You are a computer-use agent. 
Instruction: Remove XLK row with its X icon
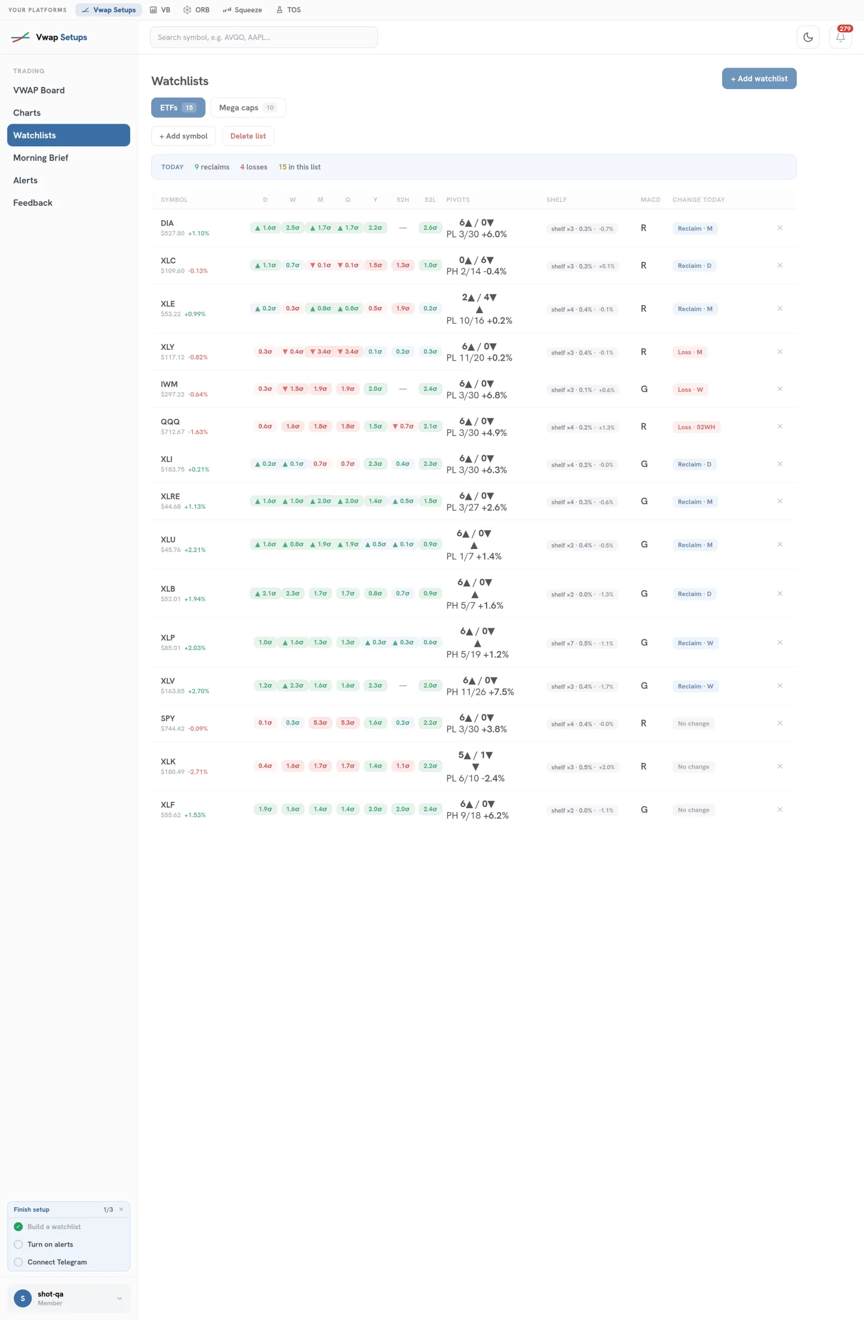click(x=780, y=766)
